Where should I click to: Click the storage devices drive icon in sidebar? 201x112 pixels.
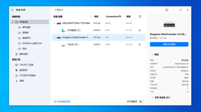[16, 22]
